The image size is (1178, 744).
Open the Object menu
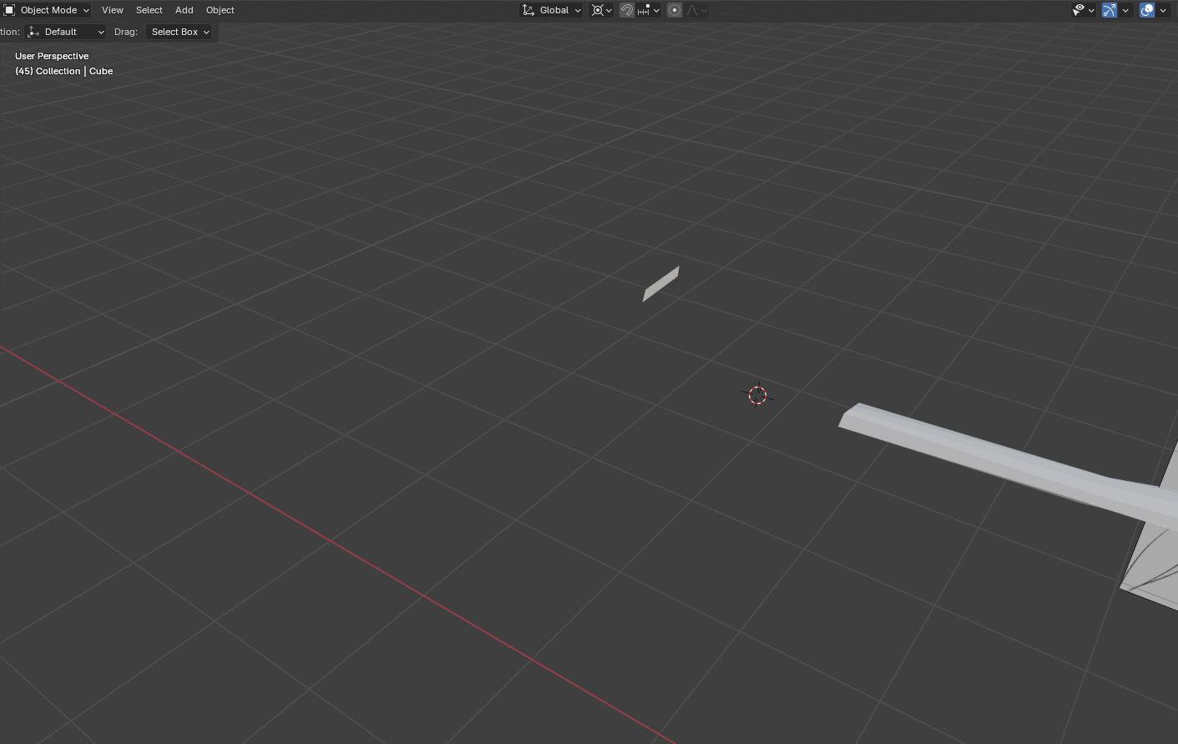pyautogui.click(x=220, y=10)
